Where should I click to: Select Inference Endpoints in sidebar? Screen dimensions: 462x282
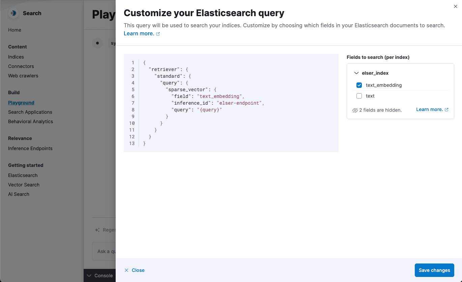[x=30, y=148]
